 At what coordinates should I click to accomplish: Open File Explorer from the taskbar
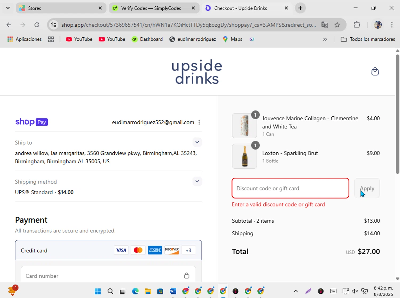tap(148, 291)
